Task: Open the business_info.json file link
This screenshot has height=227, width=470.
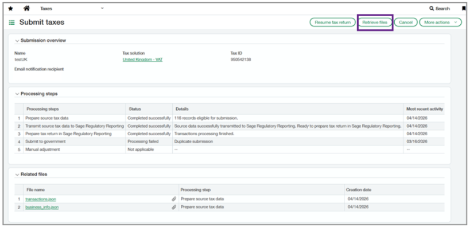Action: 42,207
